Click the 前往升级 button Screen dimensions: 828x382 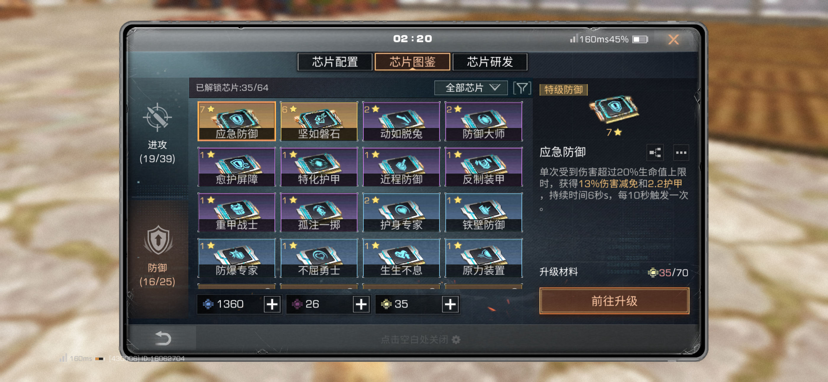614,301
